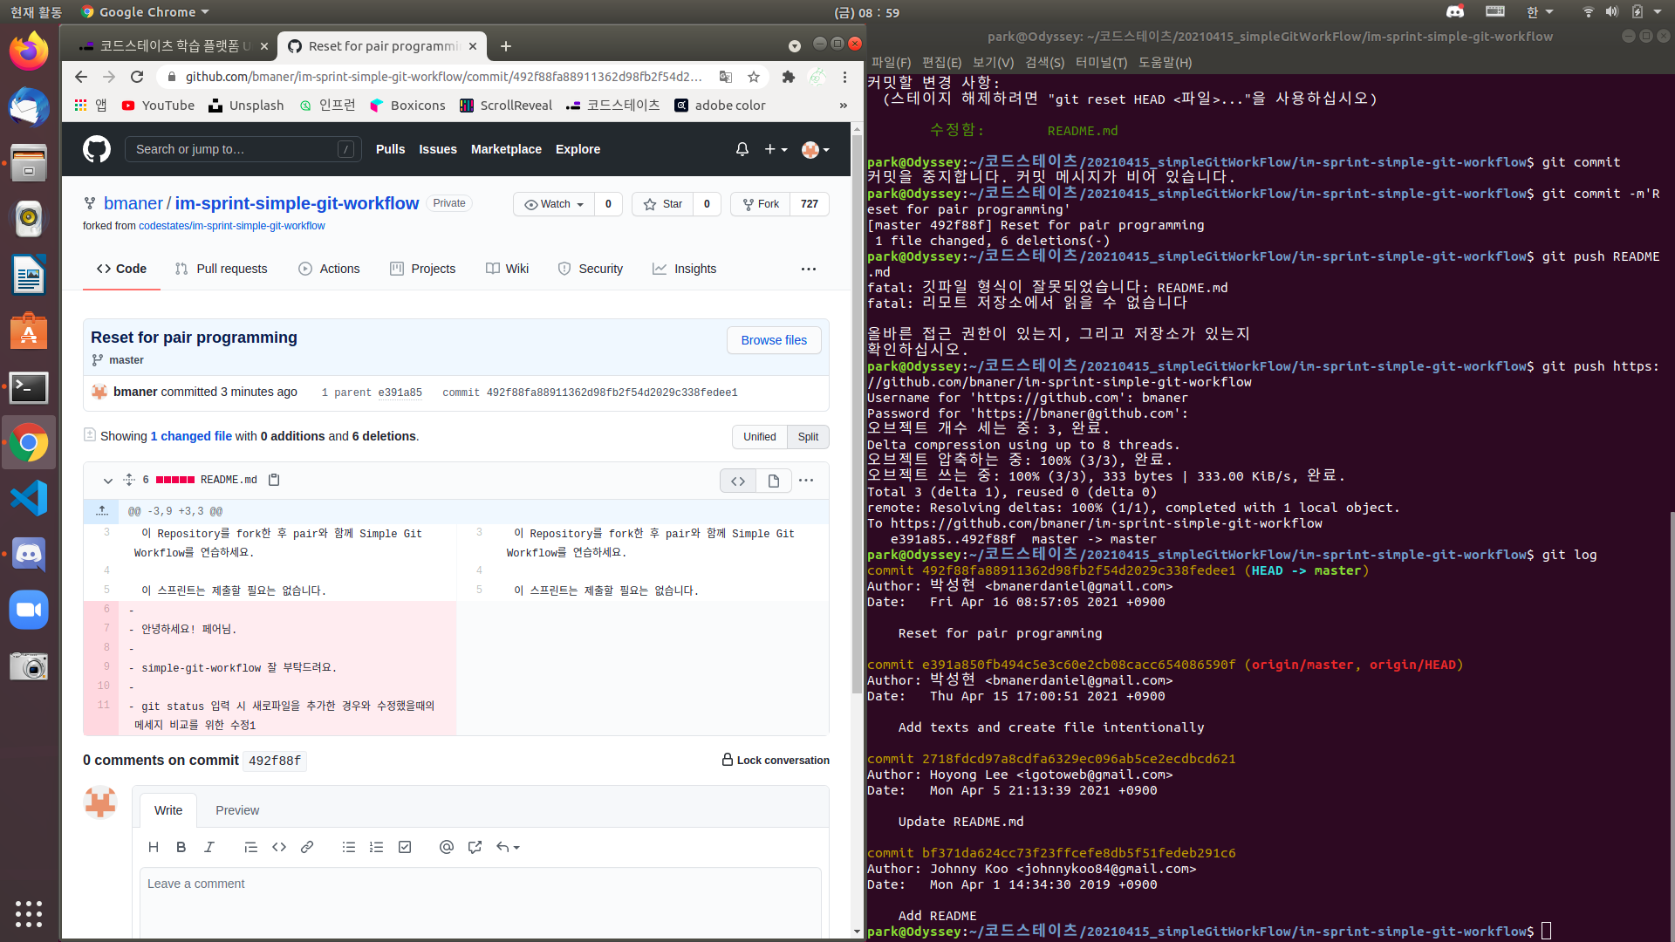The image size is (1675, 942).
Task: Open parent commit e391a85 link
Action: click(400, 392)
